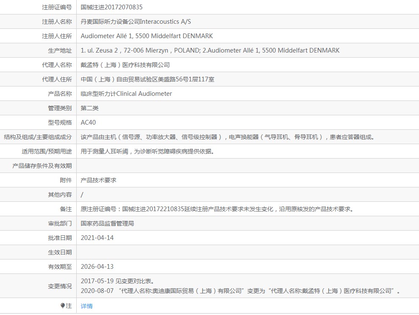Click change entry dated 2020-08-07

point(241,291)
